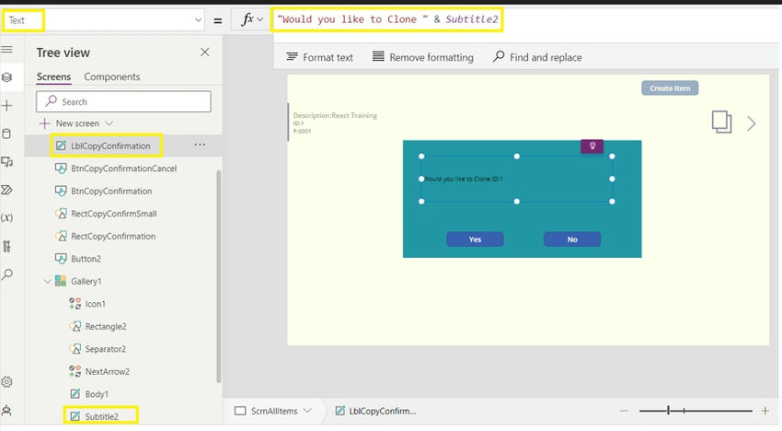Collapse the Gallery1 tree node

click(x=47, y=281)
